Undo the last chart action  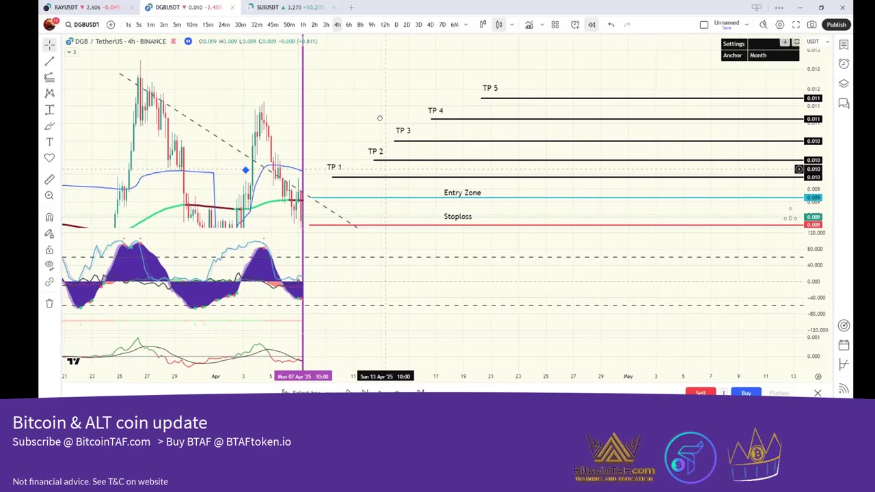point(611,25)
